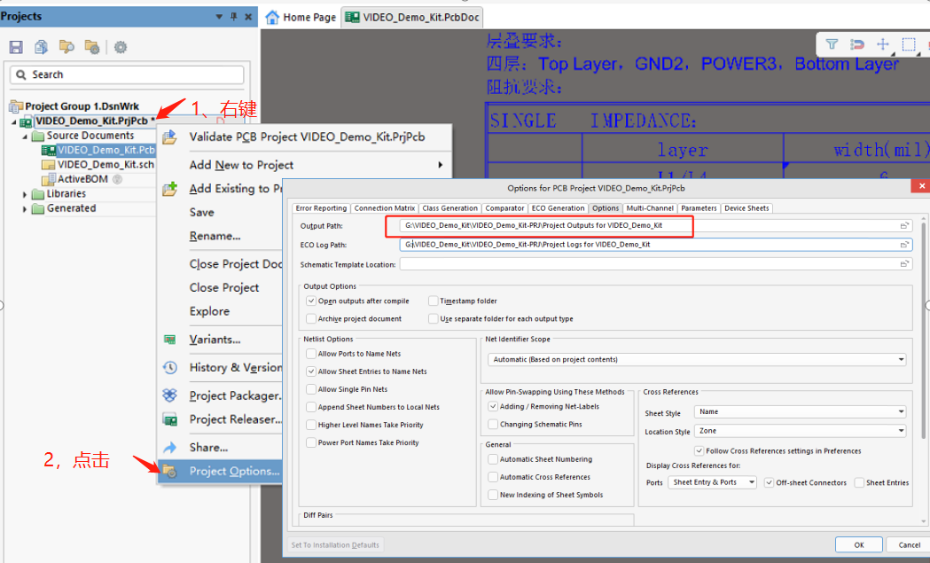
Task: Toggle the snapping magnet icon
Action: pos(857,44)
